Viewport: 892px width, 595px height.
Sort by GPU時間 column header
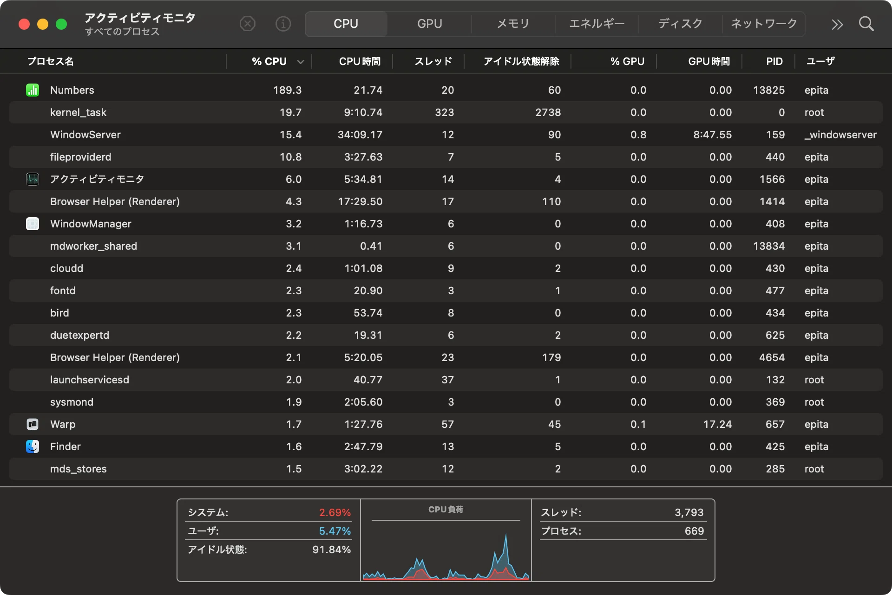pos(709,61)
